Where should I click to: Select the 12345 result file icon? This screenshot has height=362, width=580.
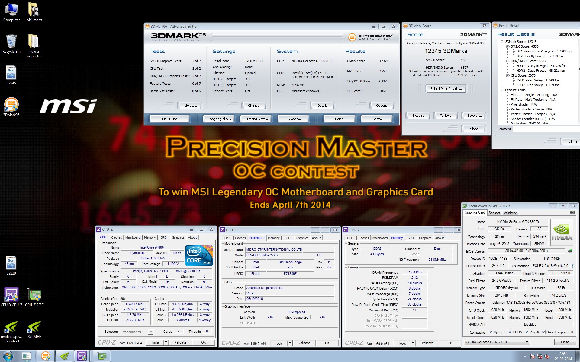pos(11,75)
